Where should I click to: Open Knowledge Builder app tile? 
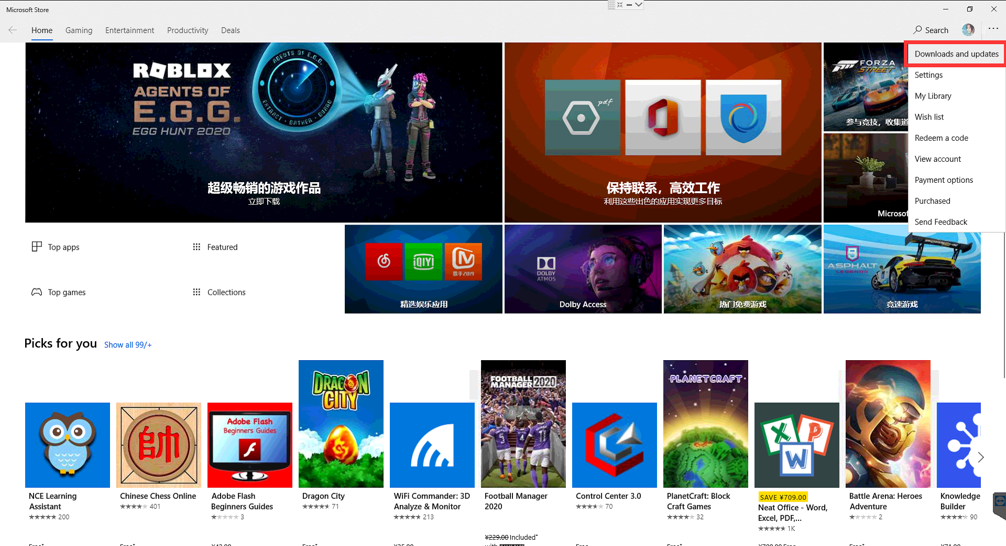point(959,445)
